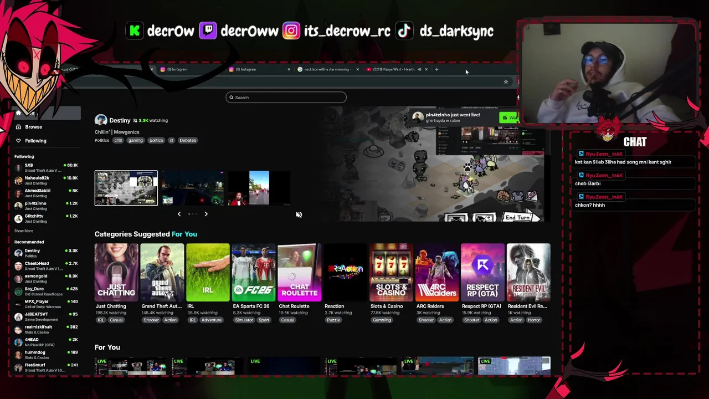
Task: Open the Grand Theft Auto category card
Action: tap(162, 273)
